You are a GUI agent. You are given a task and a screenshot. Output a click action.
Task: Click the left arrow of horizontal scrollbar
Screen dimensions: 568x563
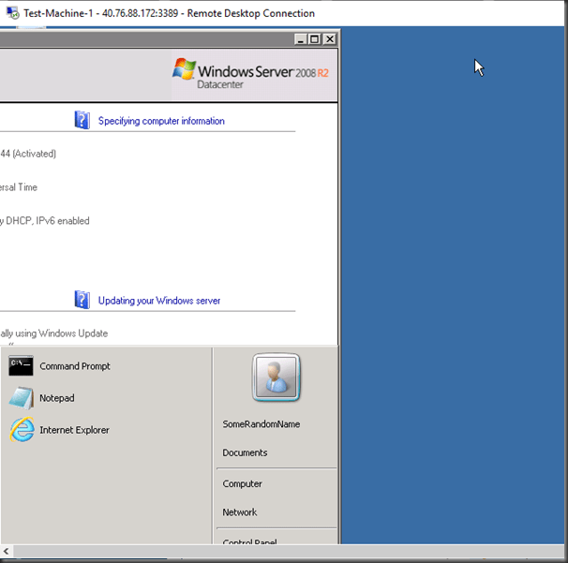coord(7,552)
